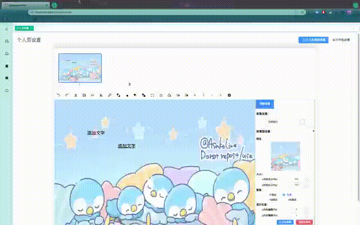
Task: Click the text link right of the blue header button
Action: click(x=341, y=40)
